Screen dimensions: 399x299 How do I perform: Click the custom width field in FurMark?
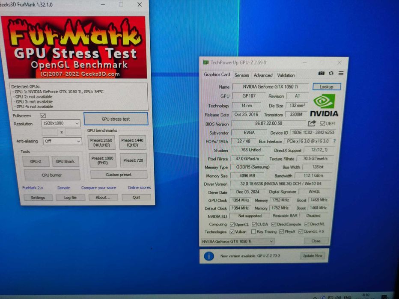click(x=50, y=132)
